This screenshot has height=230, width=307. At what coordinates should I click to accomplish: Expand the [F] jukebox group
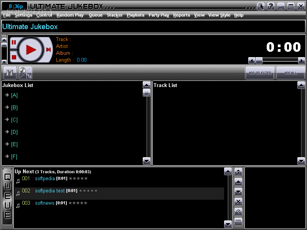point(7,156)
